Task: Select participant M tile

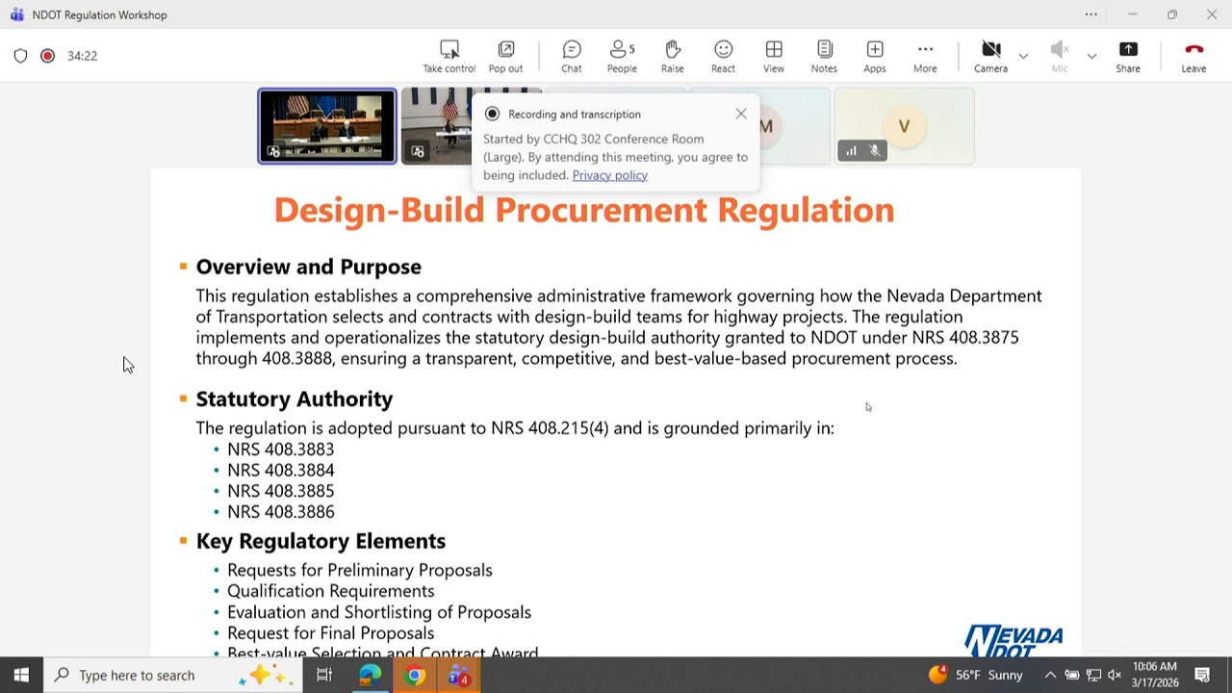Action: 794,126
